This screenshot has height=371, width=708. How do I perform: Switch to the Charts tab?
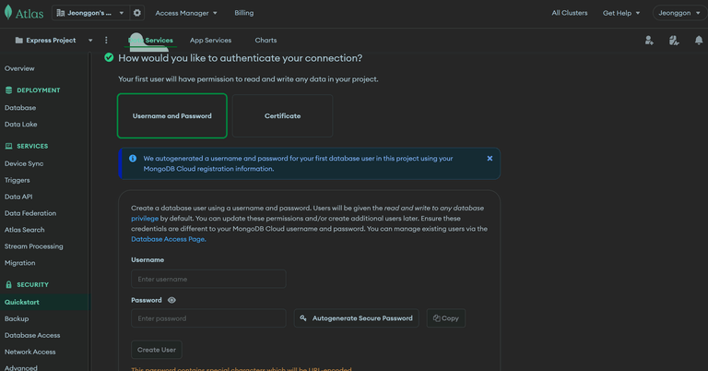click(265, 41)
